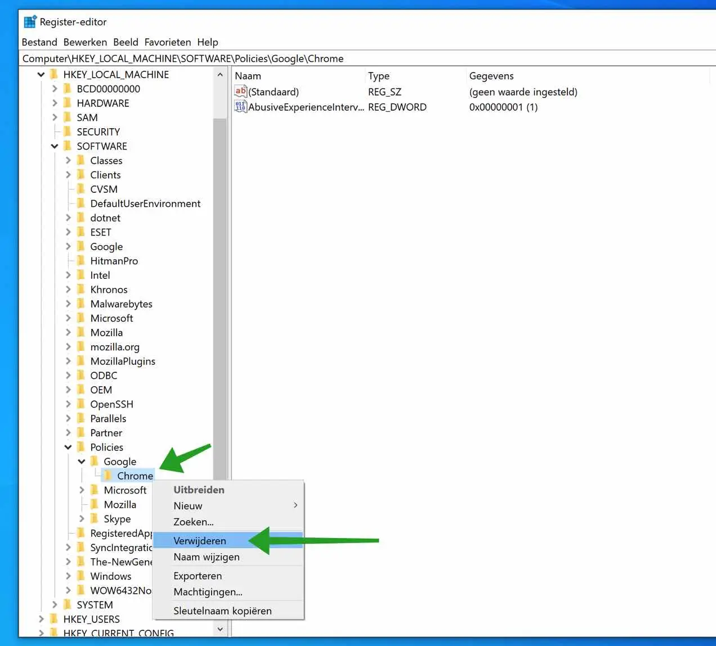Select Zoeken... in the context menu
Screen dimensions: 716x646
[x=228, y=522]
